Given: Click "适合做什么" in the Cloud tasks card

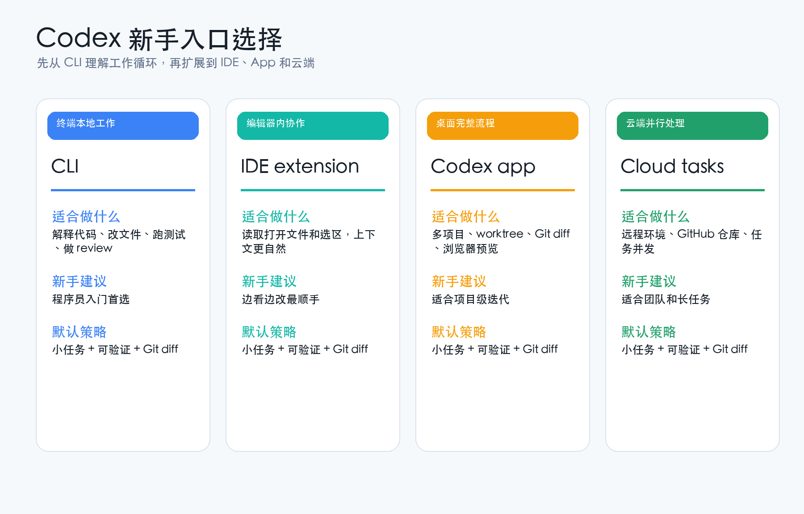Looking at the screenshot, I should (x=656, y=217).
